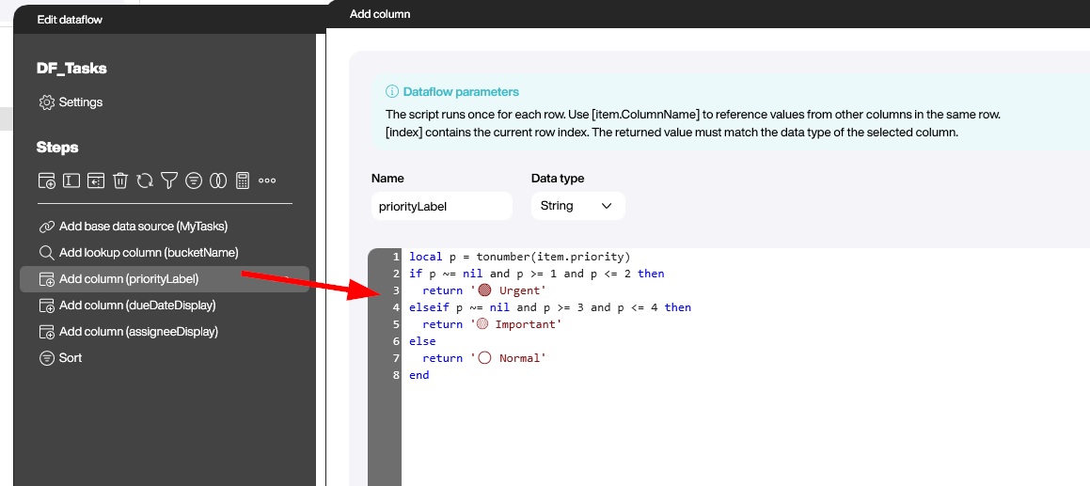
Task: Click the Settings gear icon
Action: click(x=47, y=102)
